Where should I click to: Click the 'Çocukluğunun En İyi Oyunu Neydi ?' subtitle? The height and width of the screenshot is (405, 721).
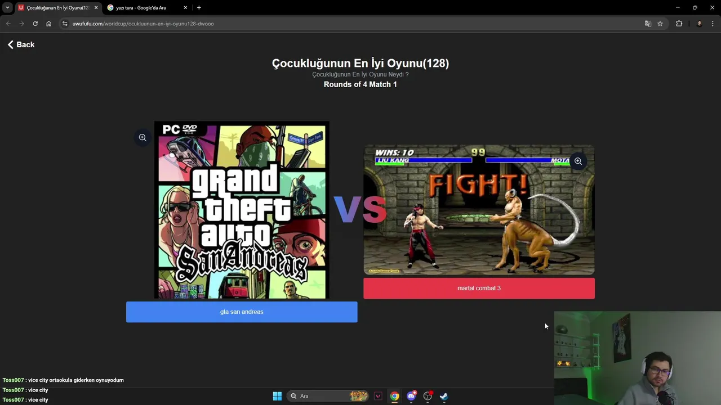coord(360,74)
